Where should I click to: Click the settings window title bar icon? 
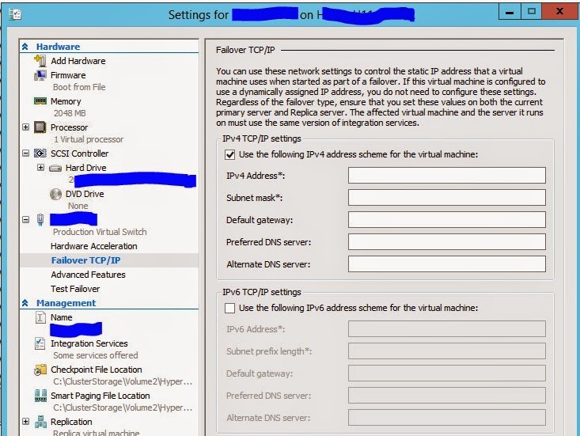coord(15,14)
